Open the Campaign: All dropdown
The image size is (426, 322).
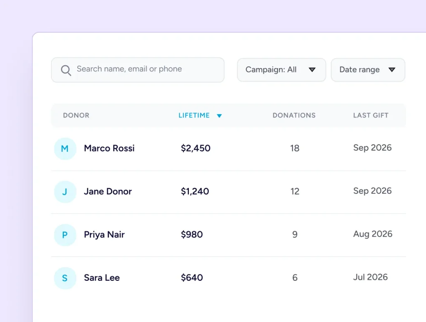[x=282, y=70]
